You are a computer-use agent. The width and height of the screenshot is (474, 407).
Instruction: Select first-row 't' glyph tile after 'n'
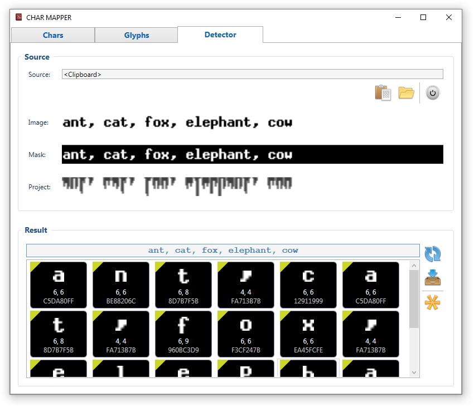coord(183,285)
